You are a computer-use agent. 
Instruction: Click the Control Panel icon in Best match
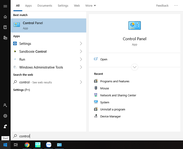pyautogui.click(x=17, y=25)
